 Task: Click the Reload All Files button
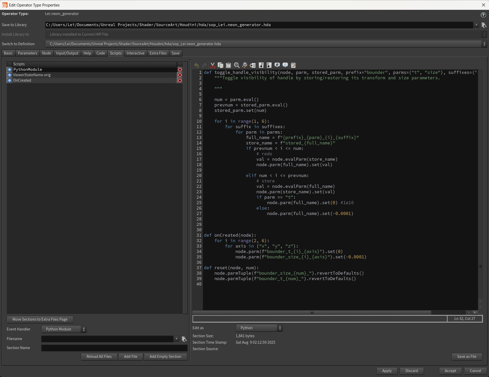tap(99, 357)
